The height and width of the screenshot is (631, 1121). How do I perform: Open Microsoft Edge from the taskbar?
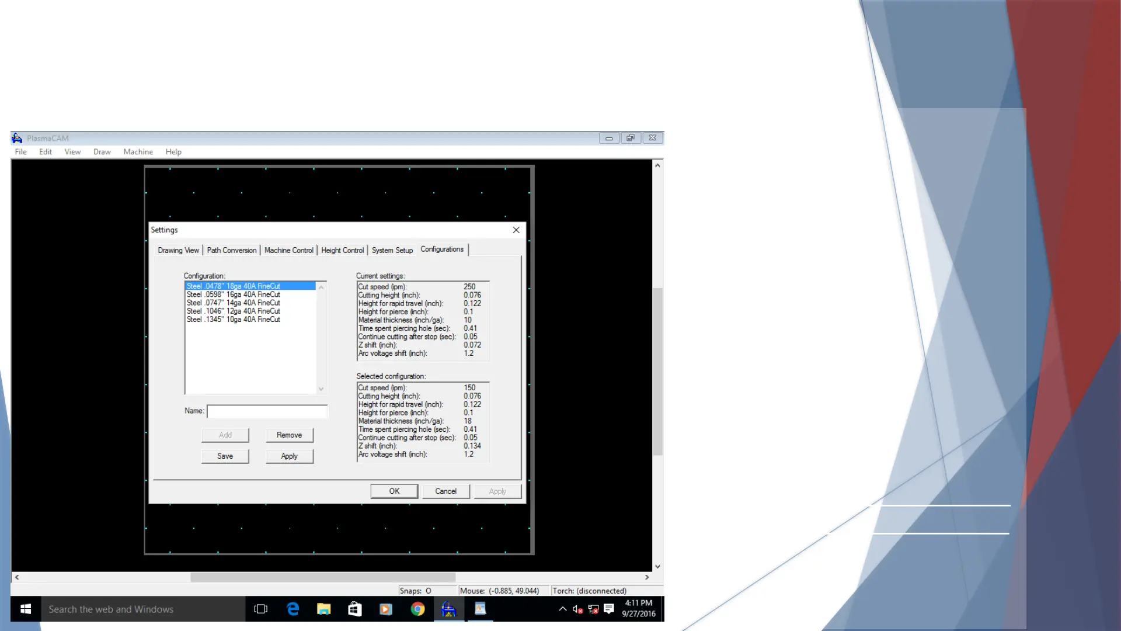click(293, 609)
